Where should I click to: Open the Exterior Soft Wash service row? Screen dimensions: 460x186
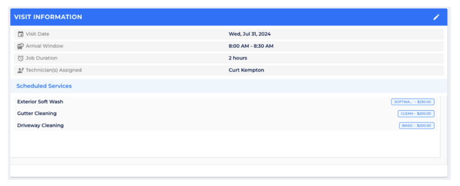tap(40, 102)
